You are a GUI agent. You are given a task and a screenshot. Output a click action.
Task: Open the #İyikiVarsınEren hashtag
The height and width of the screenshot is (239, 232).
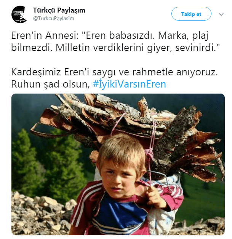click(x=130, y=84)
